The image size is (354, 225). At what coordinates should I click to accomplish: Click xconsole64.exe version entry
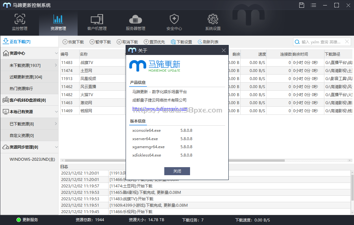coord(162,130)
